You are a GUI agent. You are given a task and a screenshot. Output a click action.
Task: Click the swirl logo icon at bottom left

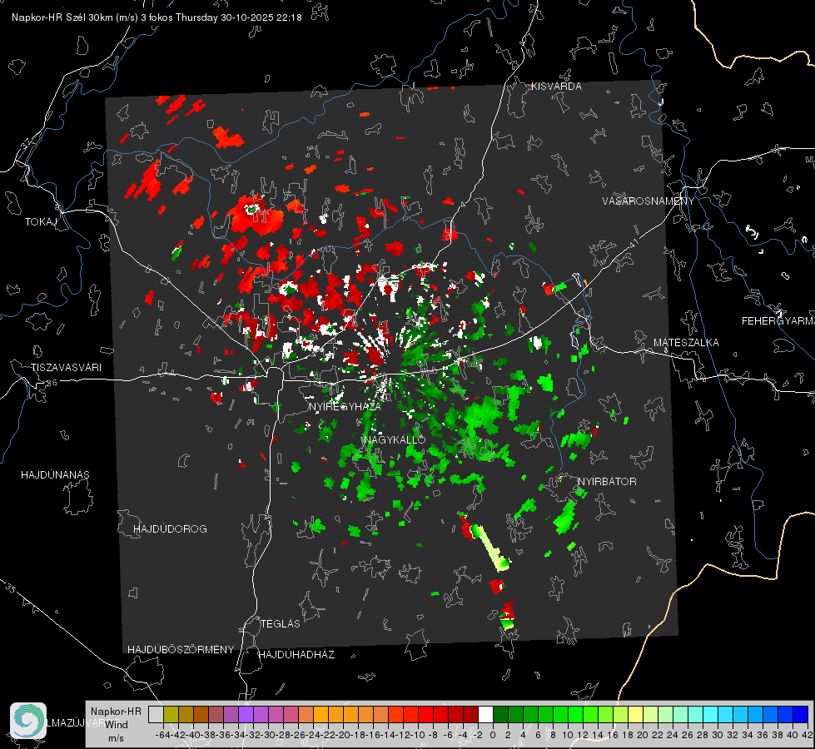pyautogui.click(x=28, y=721)
